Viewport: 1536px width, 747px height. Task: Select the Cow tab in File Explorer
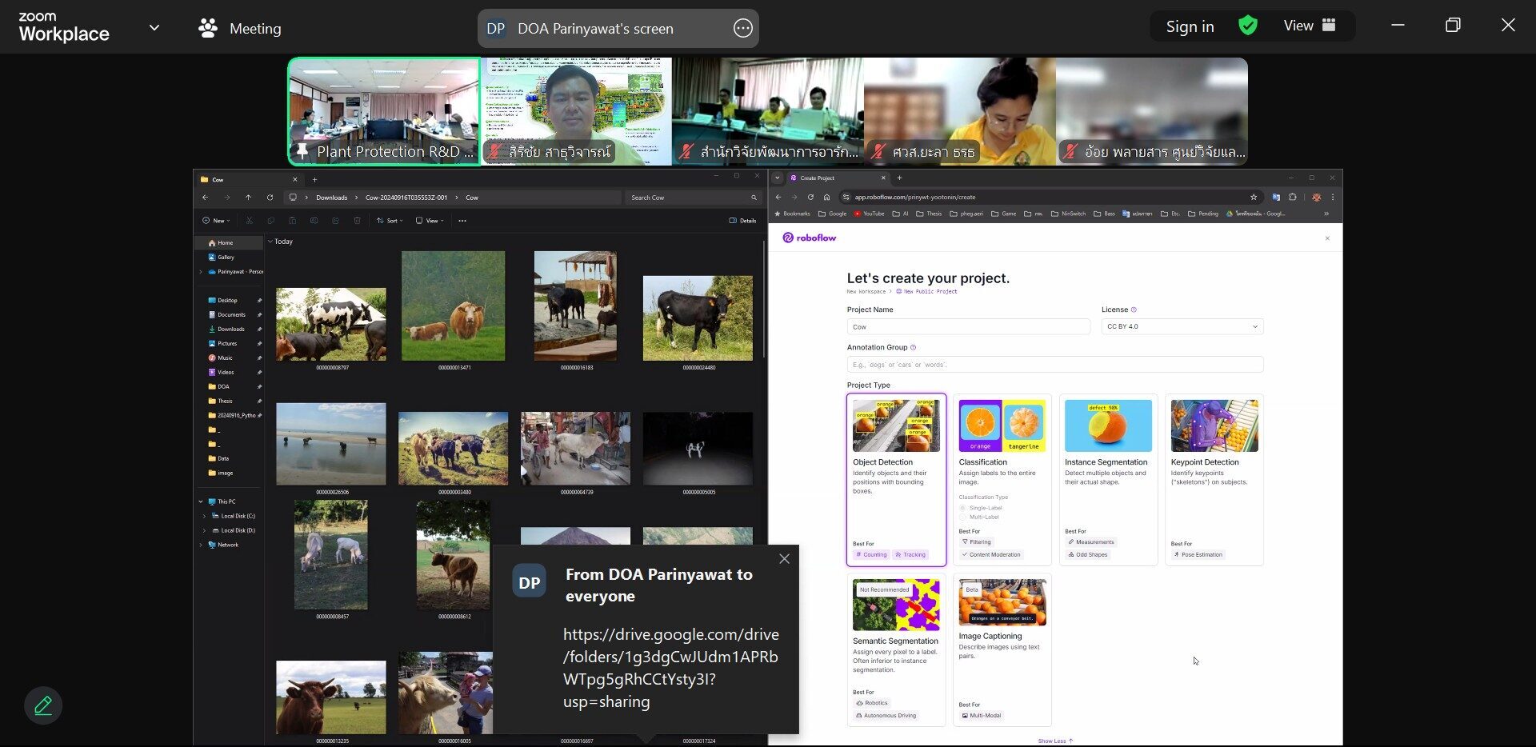point(249,180)
